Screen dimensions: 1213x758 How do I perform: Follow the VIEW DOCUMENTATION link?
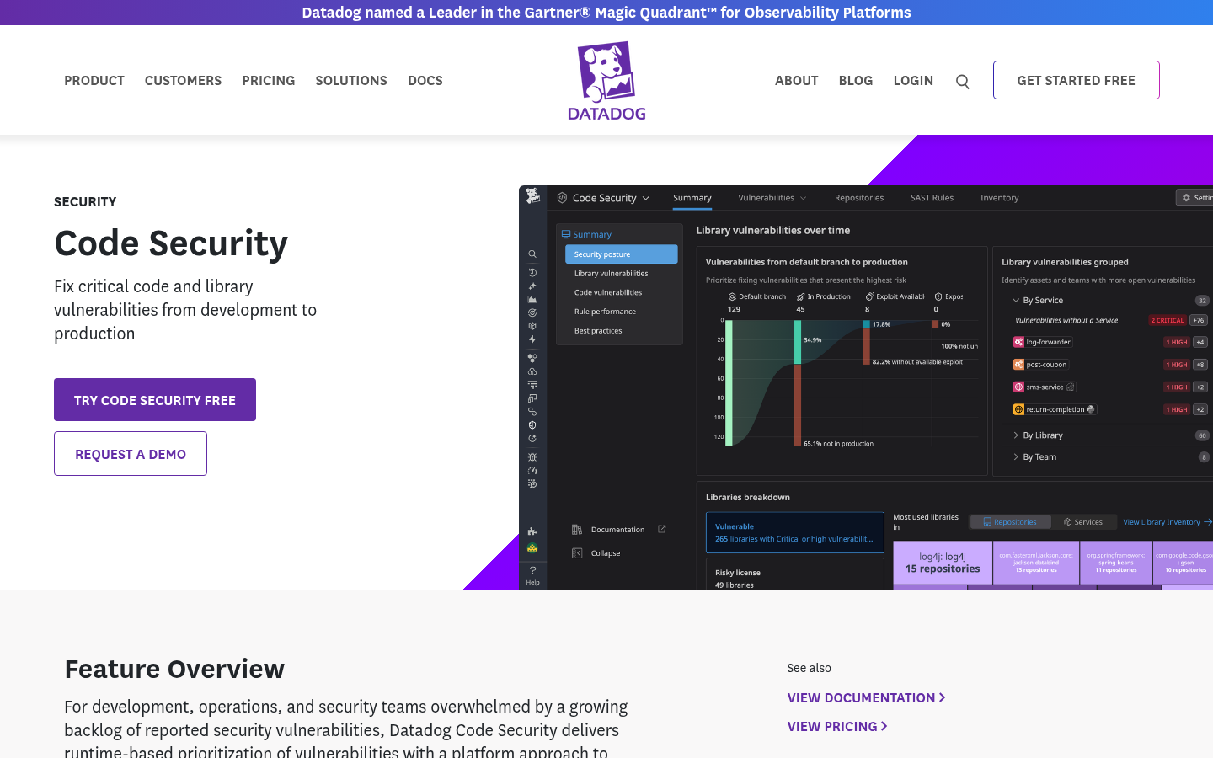[x=866, y=697]
